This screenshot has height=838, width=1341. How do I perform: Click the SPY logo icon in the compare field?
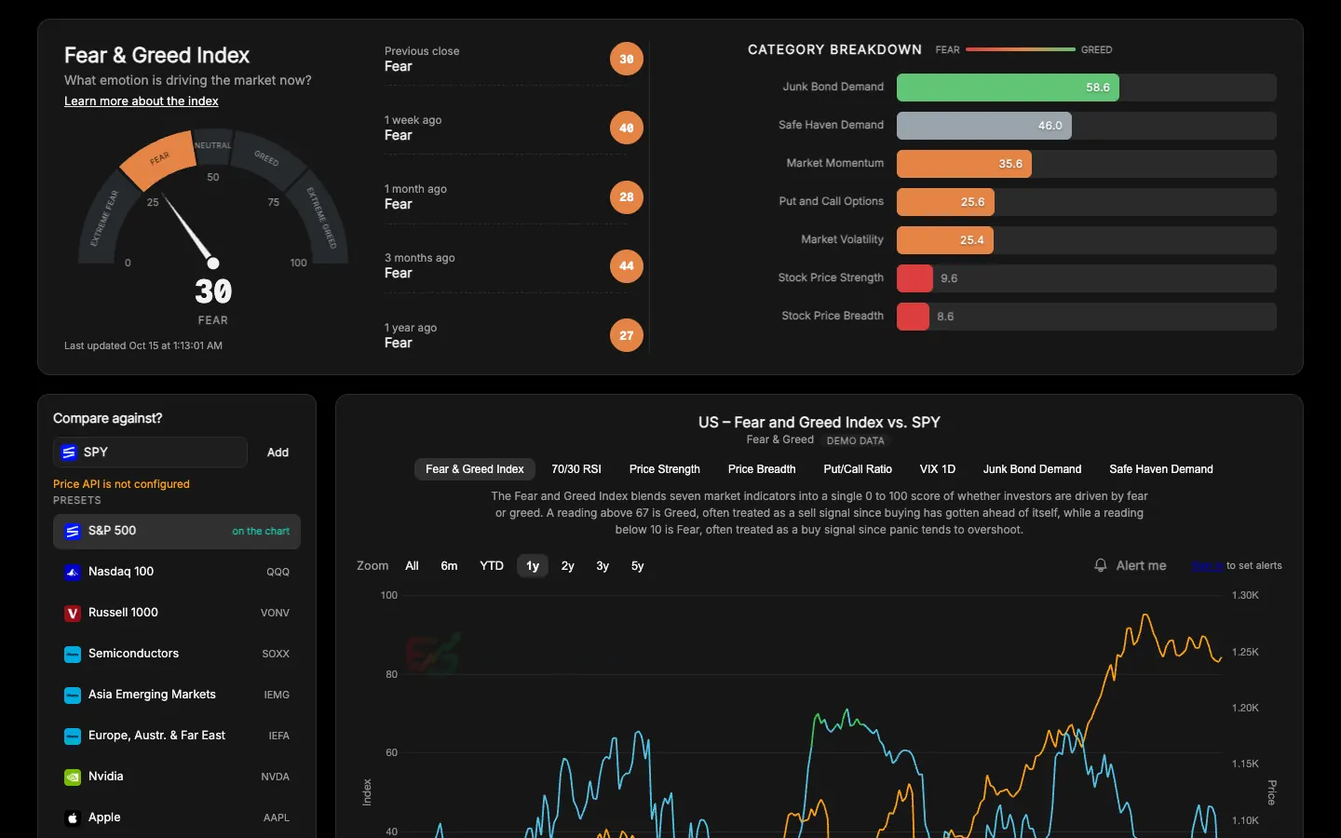[69, 453]
